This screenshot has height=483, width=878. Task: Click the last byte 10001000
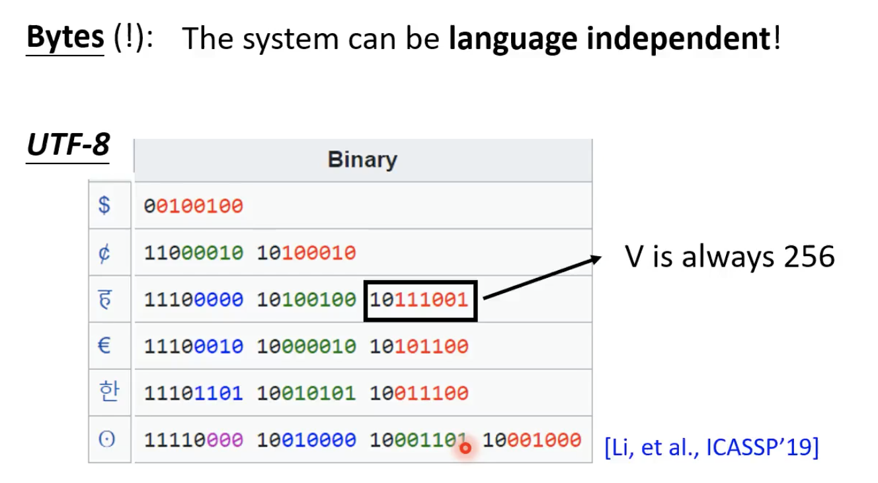click(532, 439)
